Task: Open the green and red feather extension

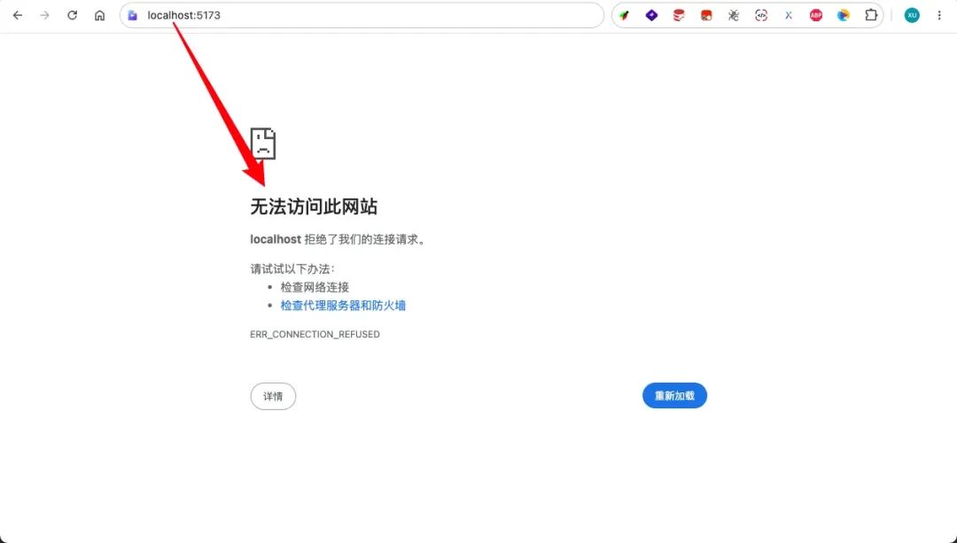Action: [x=624, y=15]
